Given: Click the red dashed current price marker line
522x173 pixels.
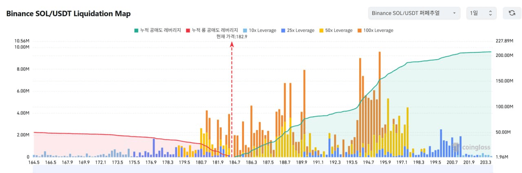Looking at the screenshot, I should tap(232, 99).
